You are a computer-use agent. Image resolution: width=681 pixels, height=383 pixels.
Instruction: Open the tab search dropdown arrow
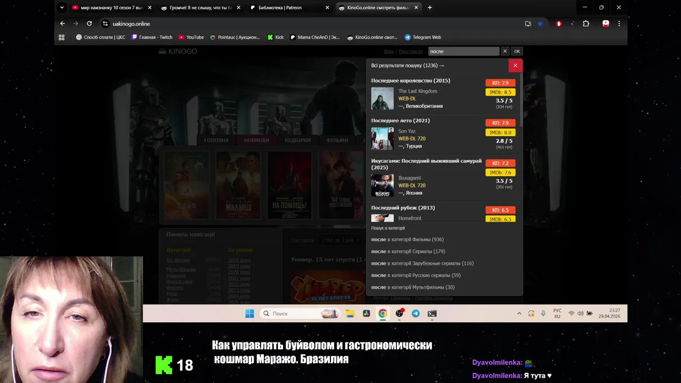click(x=62, y=7)
